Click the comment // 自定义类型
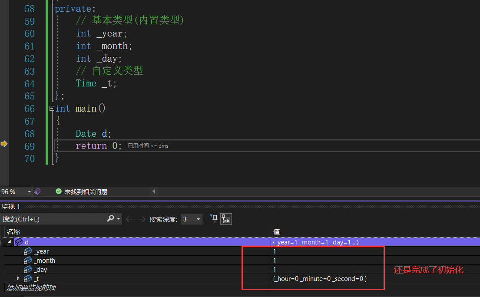 tap(109, 71)
